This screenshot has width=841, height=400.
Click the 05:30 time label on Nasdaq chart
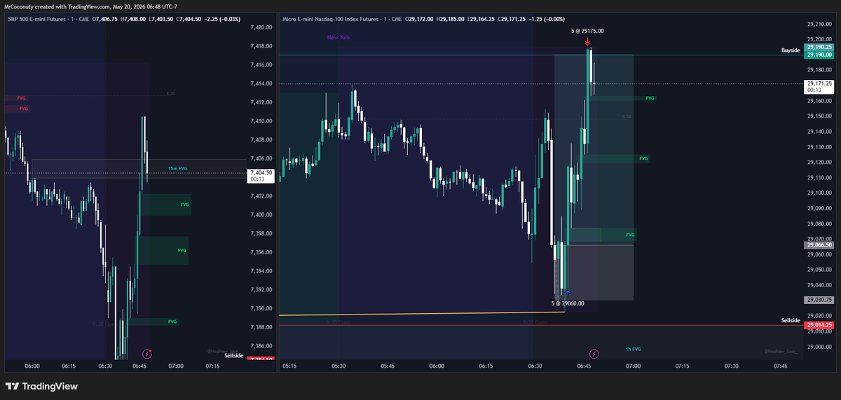[x=339, y=366]
